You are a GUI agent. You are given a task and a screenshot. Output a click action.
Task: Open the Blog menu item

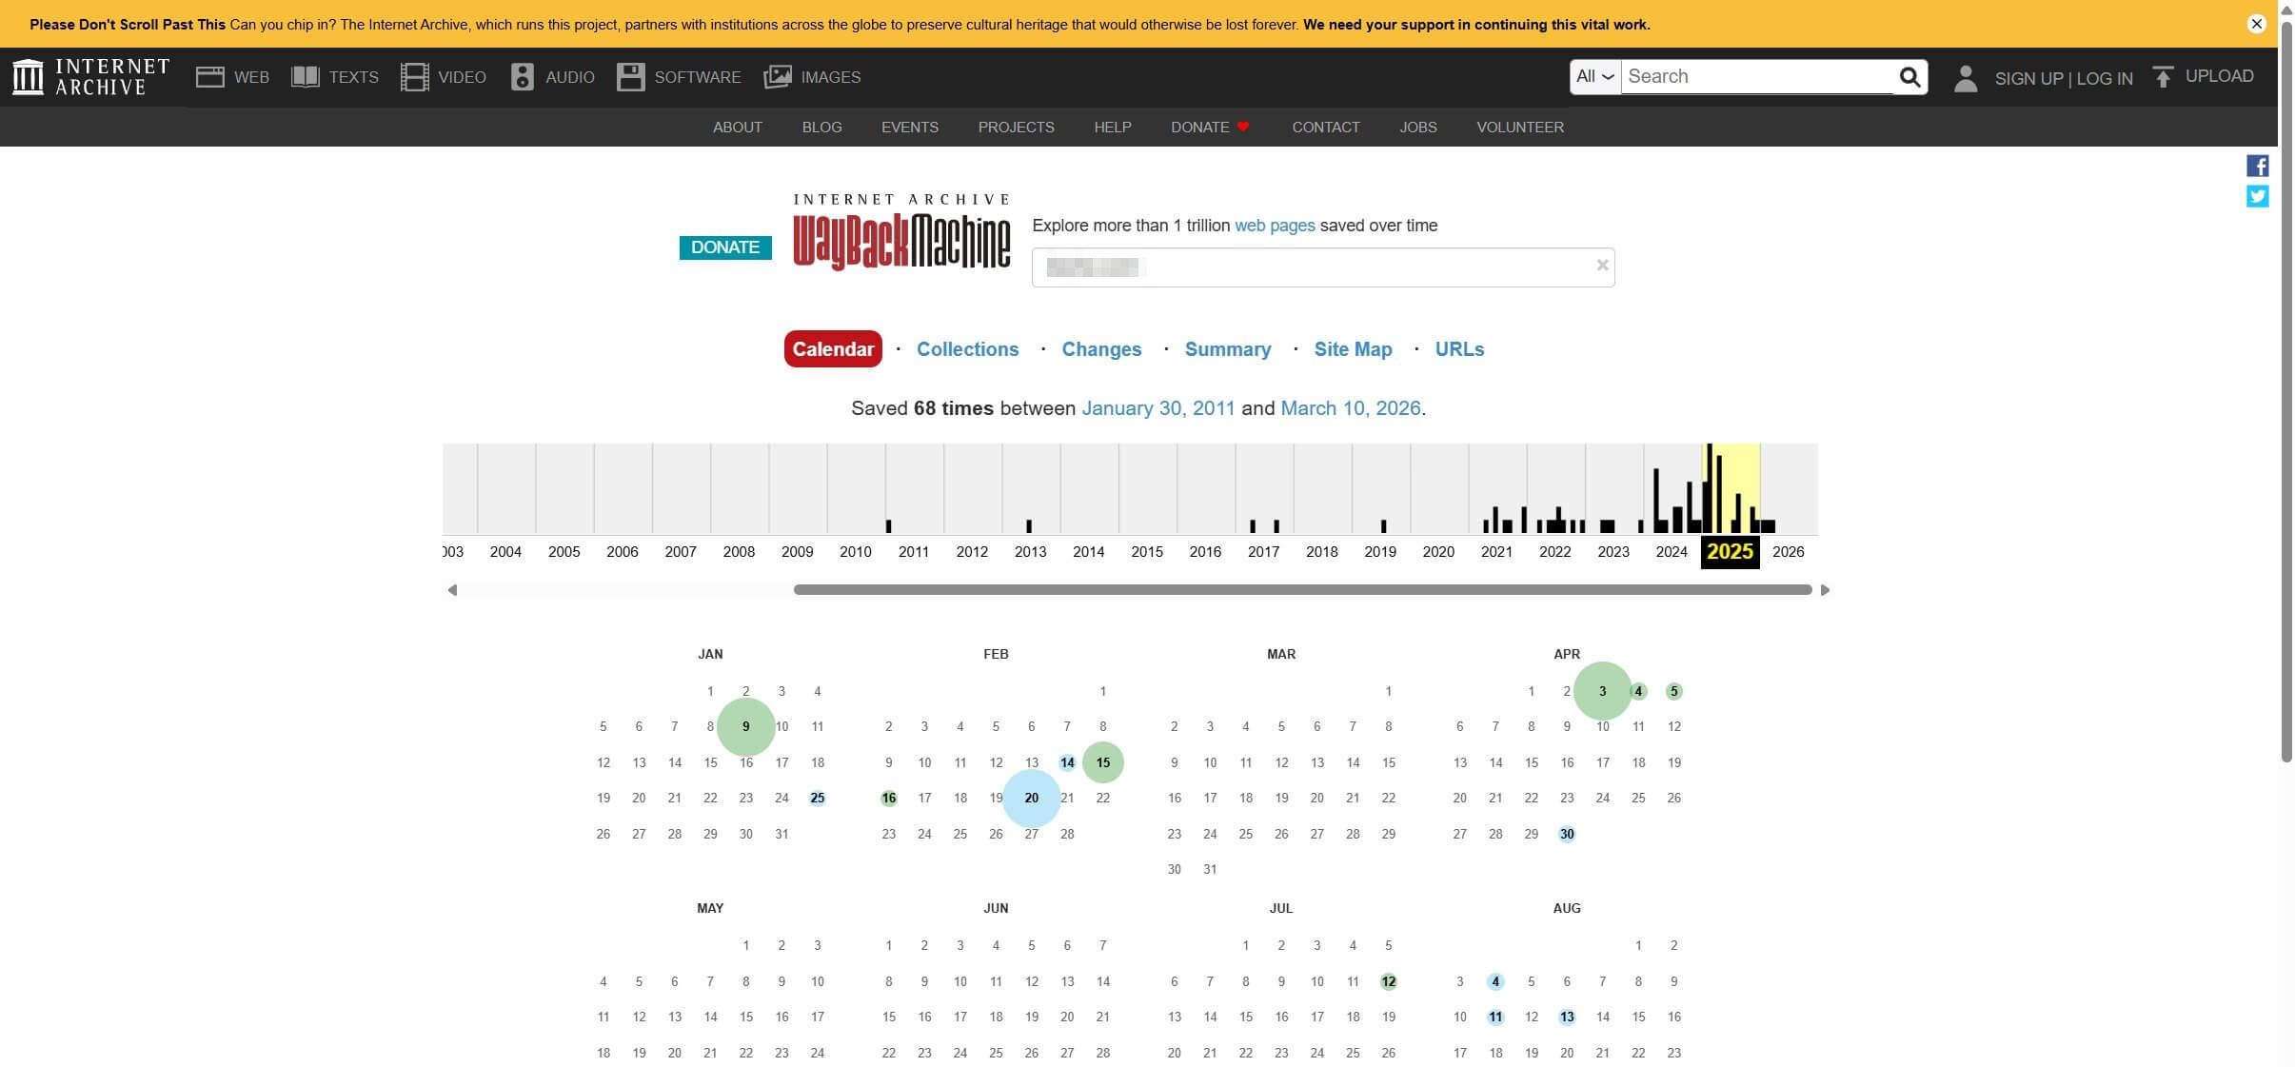click(821, 128)
